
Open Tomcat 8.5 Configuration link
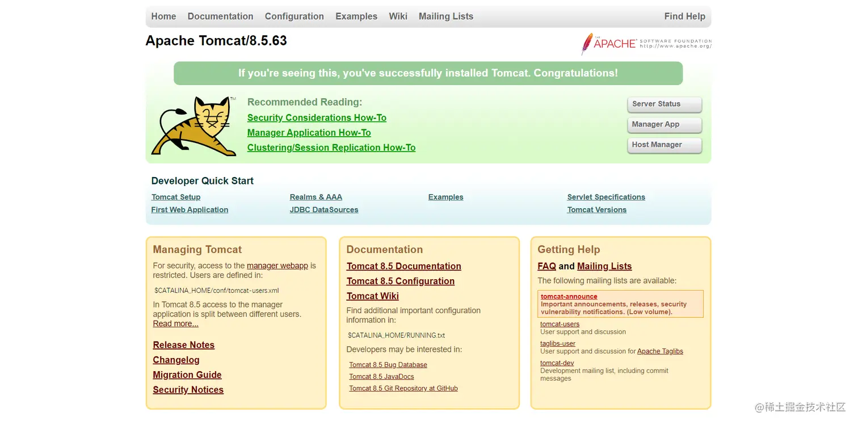(x=401, y=281)
